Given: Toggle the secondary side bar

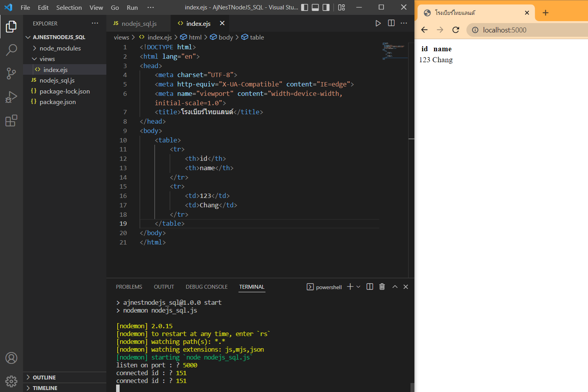Looking at the screenshot, I should coord(326,7).
